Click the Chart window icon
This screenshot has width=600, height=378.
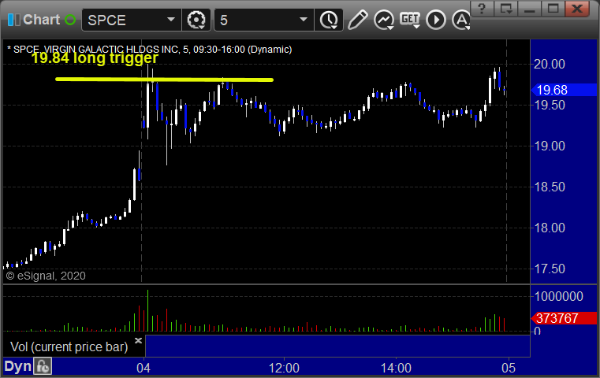[x=14, y=20]
